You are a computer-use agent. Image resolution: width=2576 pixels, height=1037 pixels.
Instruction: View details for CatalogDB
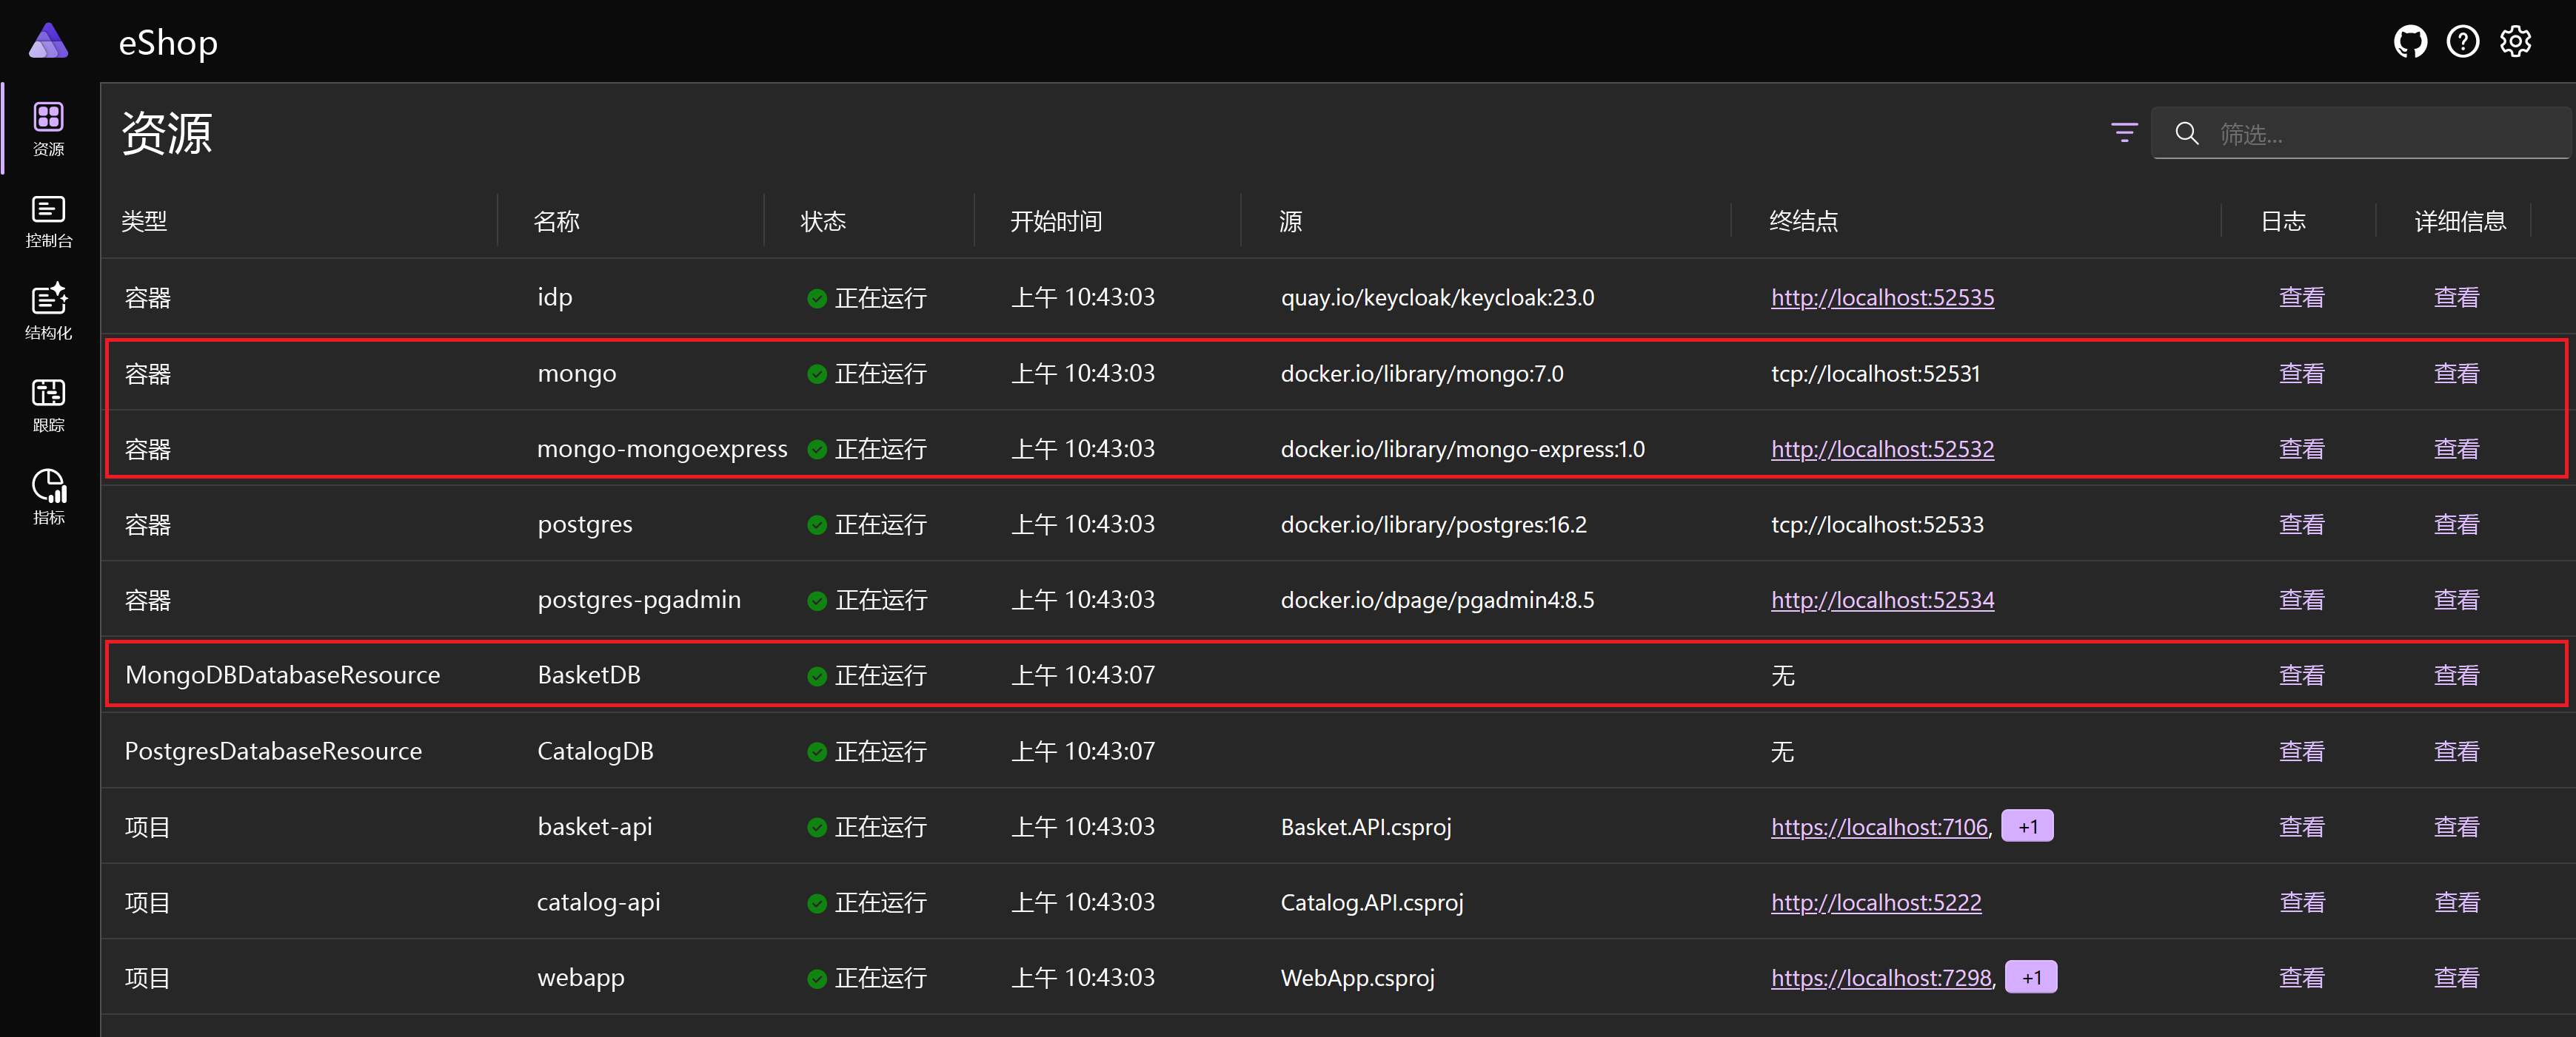tap(2456, 751)
